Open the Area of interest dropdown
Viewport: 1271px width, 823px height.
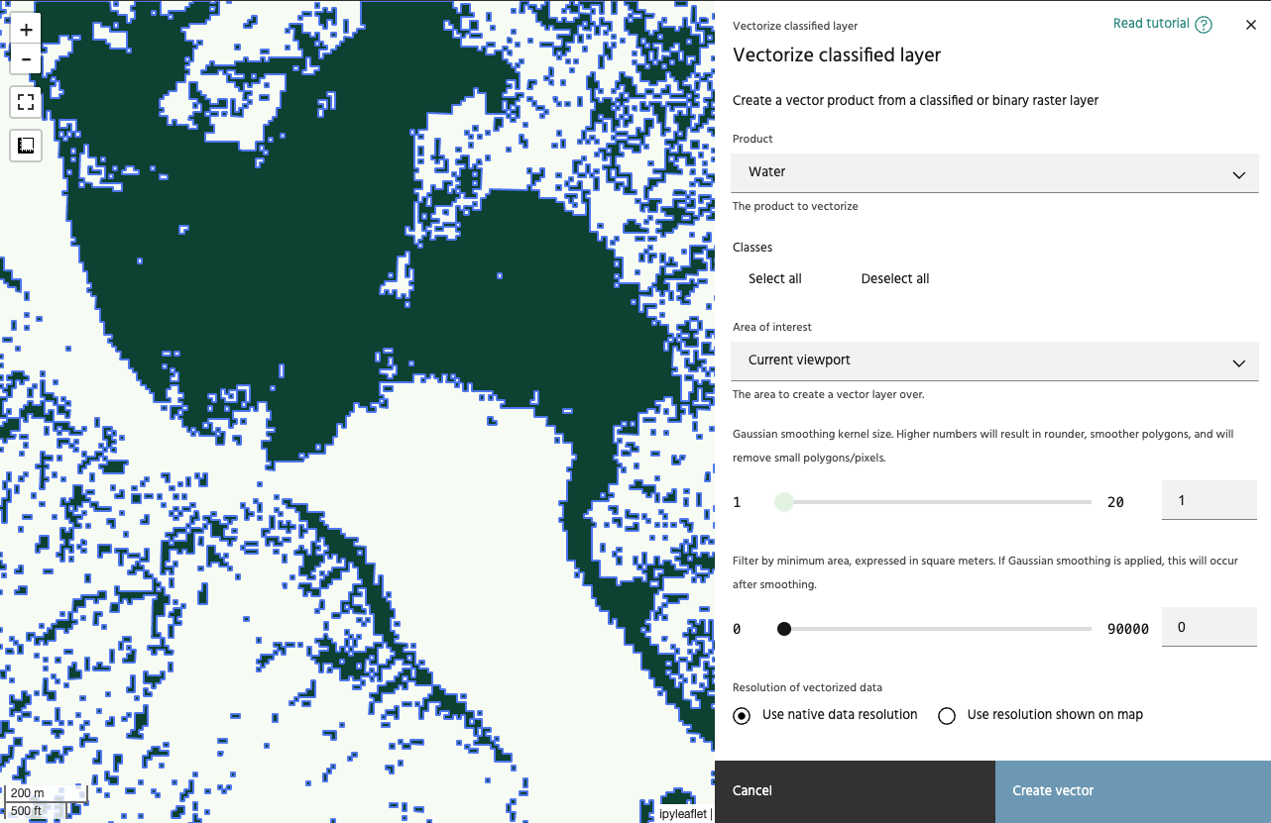click(994, 361)
